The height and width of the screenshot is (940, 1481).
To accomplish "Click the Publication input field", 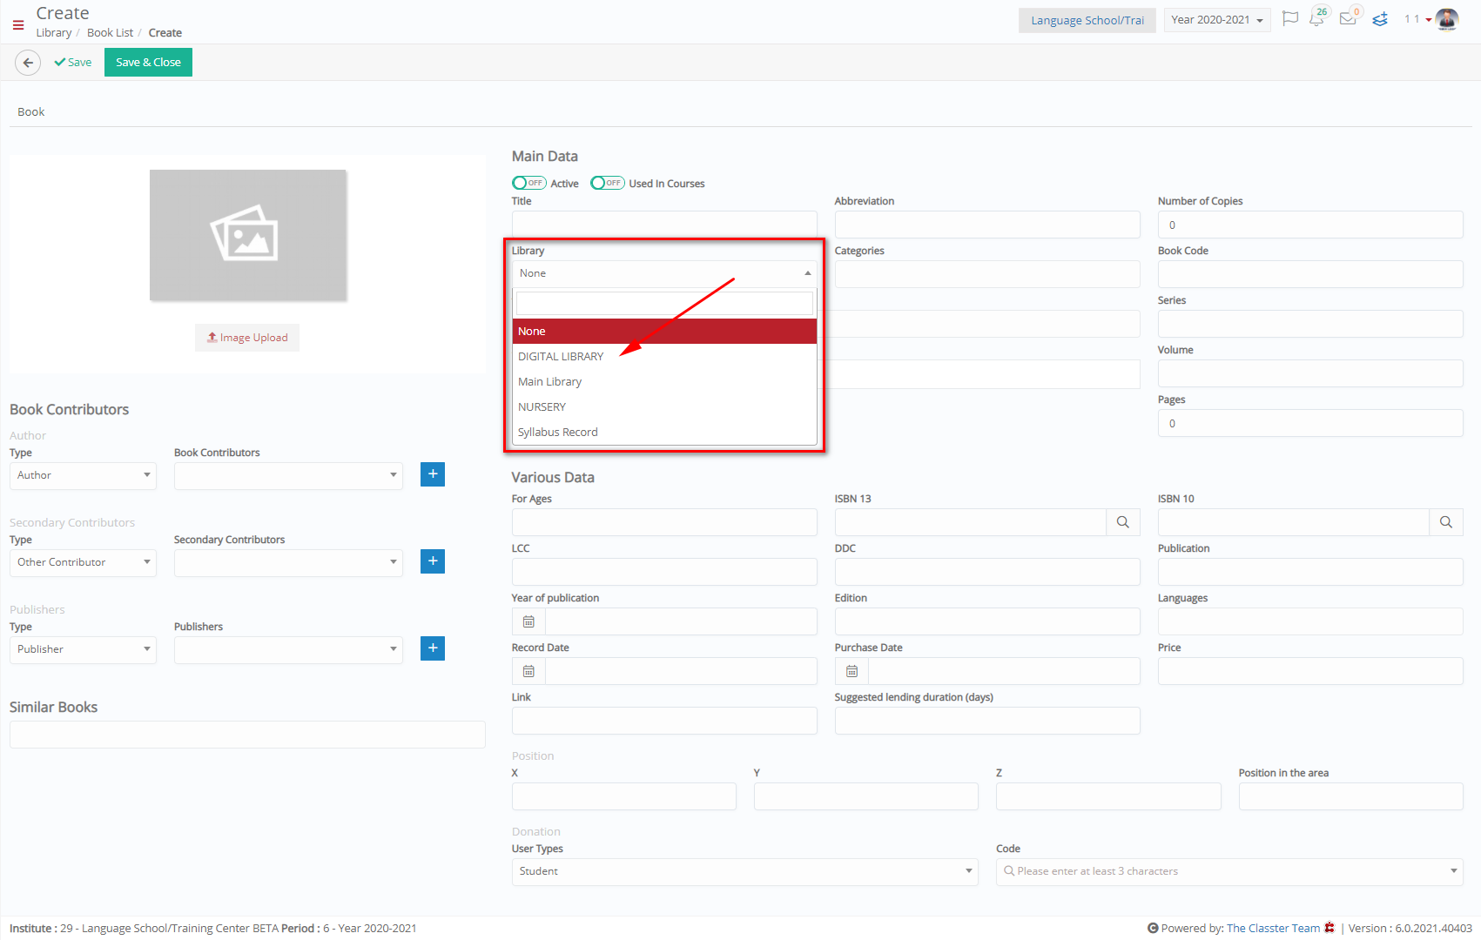I will pyautogui.click(x=1310, y=572).
